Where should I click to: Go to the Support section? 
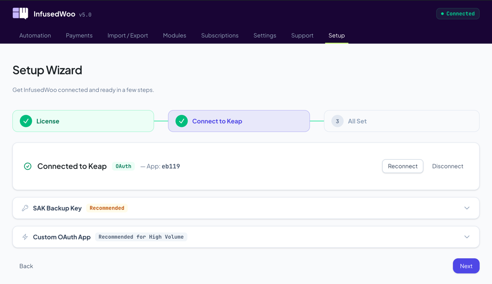(x=302, y=35)
